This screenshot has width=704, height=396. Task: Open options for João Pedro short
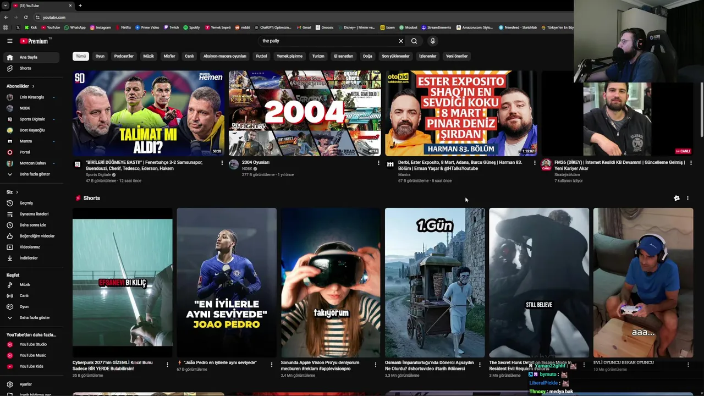tap(271, 364)
